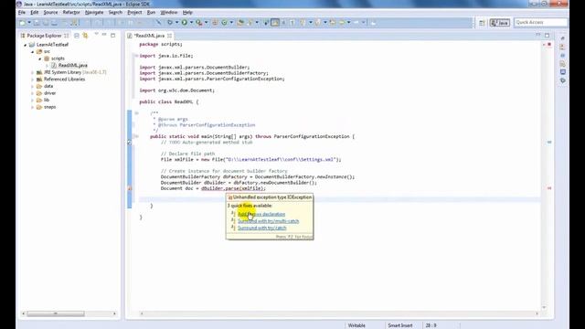585x329 pixels.
Task: Expand the Referenced Libraries node
Action: [x=33, y=80]
